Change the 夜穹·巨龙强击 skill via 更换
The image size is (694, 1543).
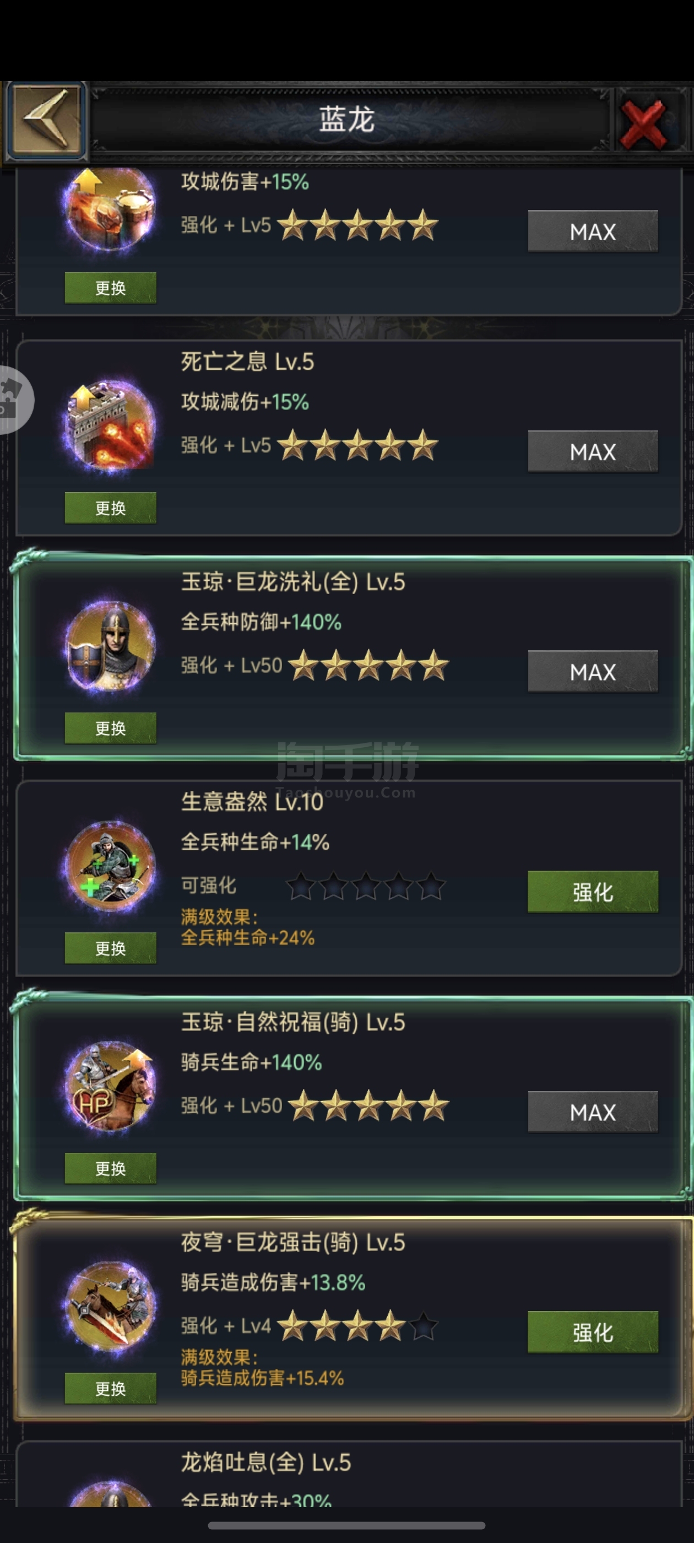(x=111, y=1389)
